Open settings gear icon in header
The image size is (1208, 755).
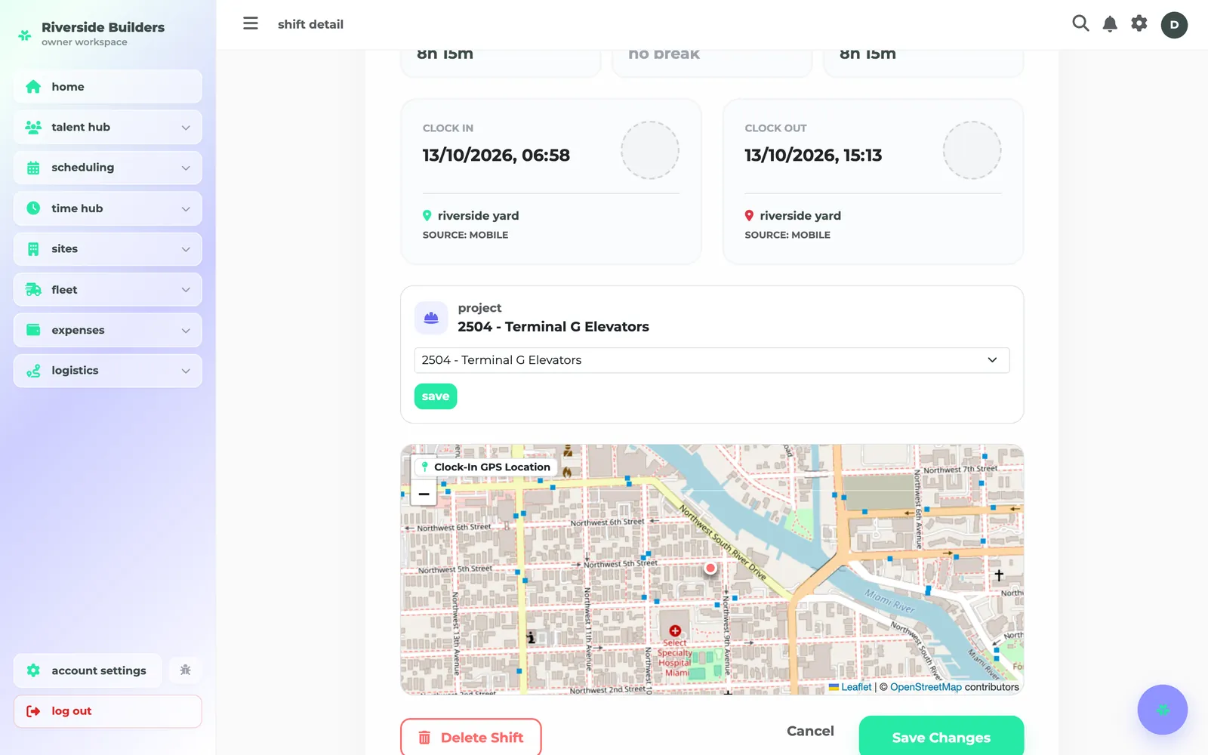pyautogui.click(x=1139, y=23)
